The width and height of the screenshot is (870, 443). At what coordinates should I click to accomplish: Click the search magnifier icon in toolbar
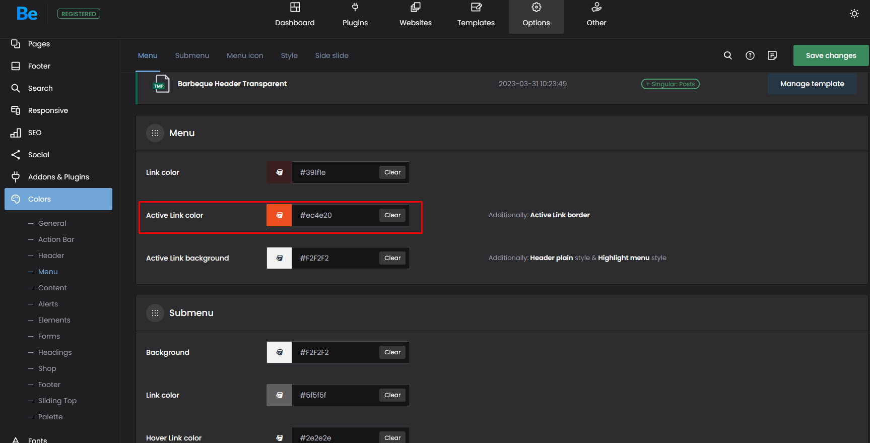click(x=728, y=55)
